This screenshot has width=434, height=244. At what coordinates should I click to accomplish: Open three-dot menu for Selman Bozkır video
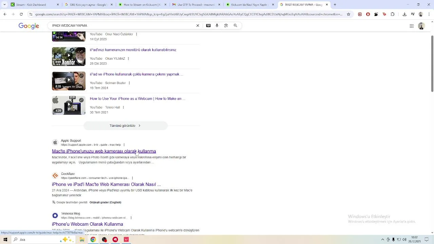pos(129,83)
